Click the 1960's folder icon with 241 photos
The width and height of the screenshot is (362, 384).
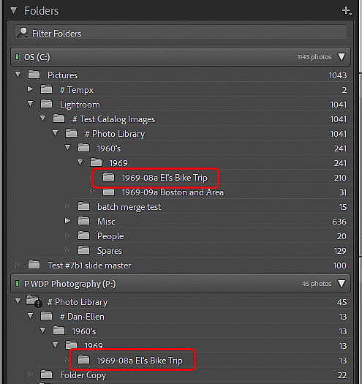[84, 148]
